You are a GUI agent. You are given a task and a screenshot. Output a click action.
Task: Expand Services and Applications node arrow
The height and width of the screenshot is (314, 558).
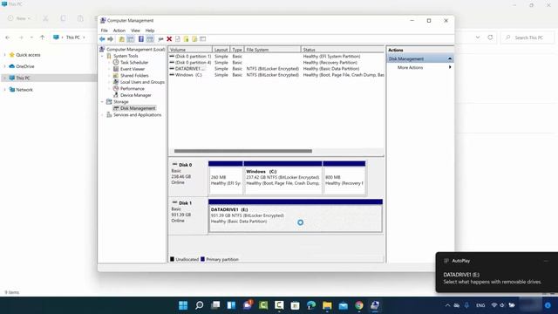[103, 115]
